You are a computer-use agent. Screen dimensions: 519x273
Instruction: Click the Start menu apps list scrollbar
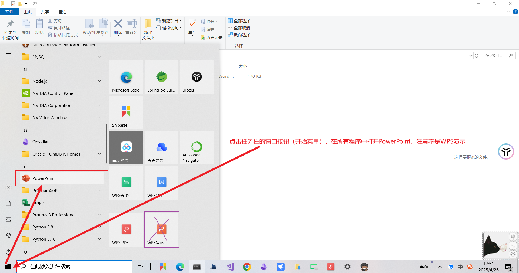pos(107,144)
